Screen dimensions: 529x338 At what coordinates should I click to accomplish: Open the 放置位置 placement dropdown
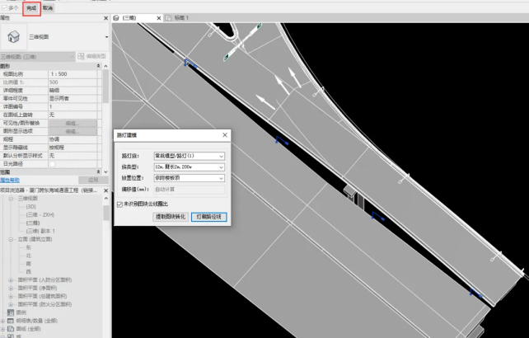tap(221, 177)
